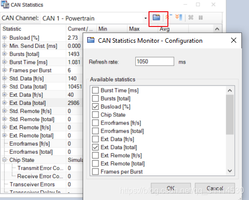Enable the Errorframes [fr/s] checkbox

(x=95, y=123)
